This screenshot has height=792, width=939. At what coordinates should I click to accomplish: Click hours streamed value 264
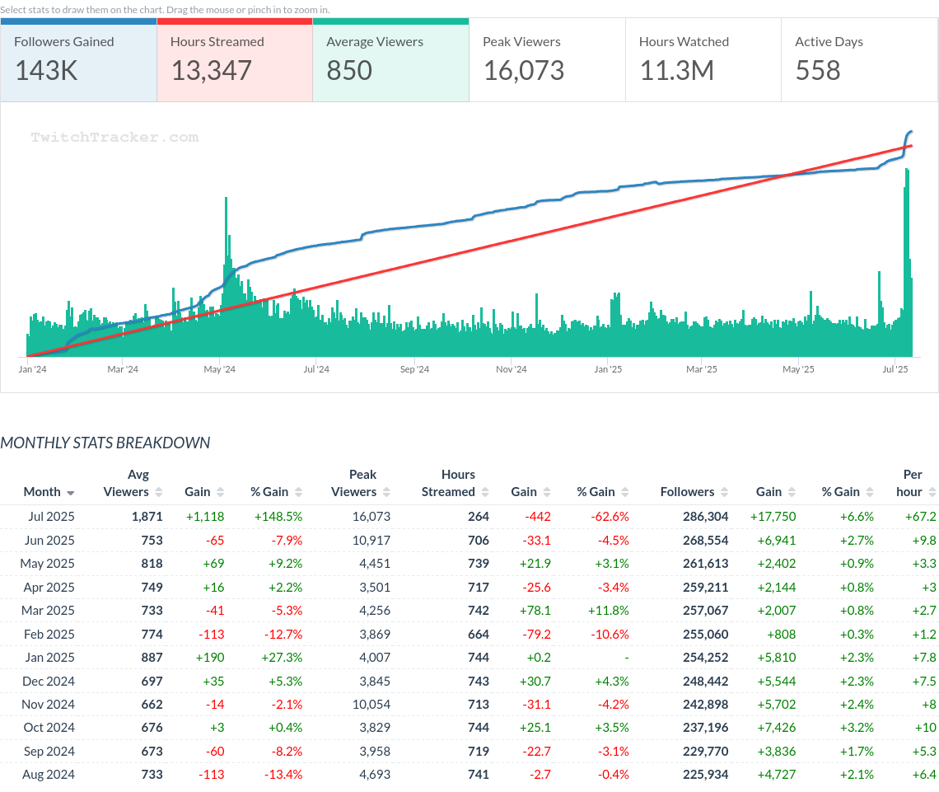click(479, 517)
